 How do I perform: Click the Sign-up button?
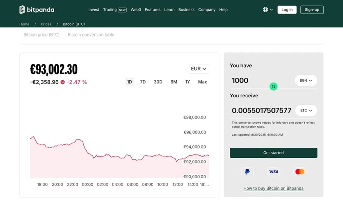point(312,9)
